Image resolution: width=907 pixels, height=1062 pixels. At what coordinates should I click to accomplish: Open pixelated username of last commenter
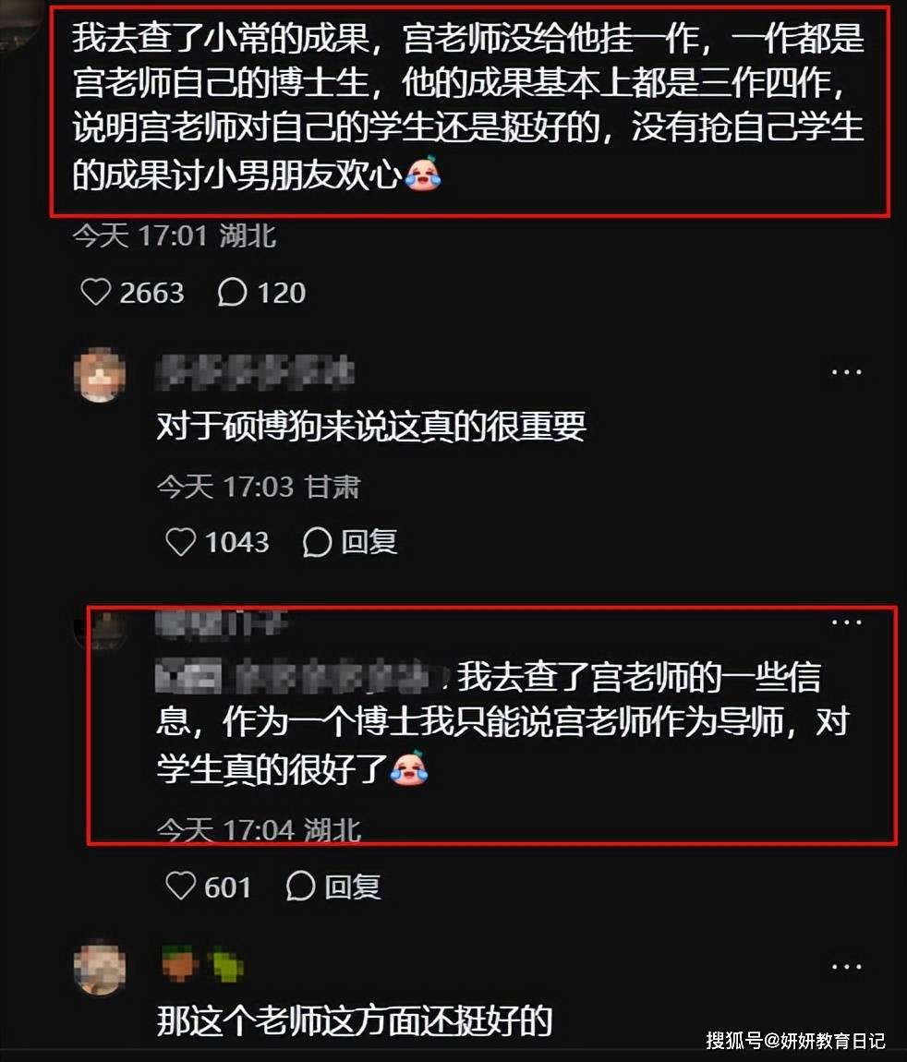tap(202, 964)
